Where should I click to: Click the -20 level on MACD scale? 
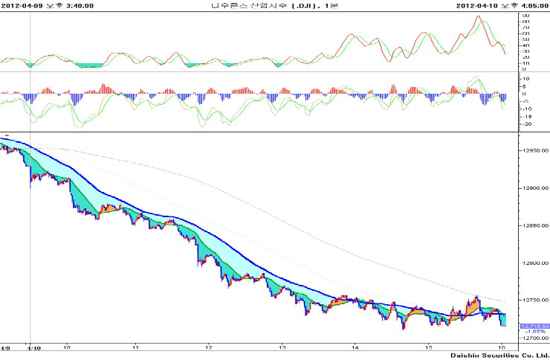point(526,123)
